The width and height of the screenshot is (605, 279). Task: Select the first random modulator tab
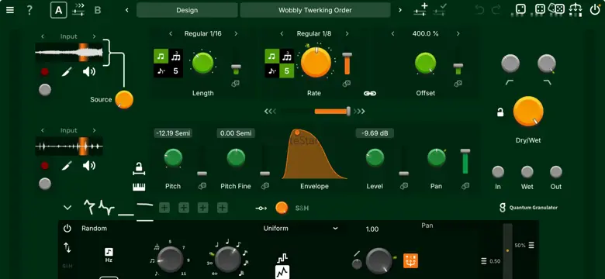pyautogui.click(x=89, y=208)
